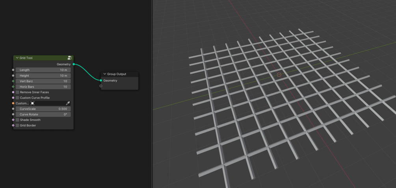The image size is (396, 188).
Task: Toggle the Grid Border checkbox
Action: click(17, 125)
